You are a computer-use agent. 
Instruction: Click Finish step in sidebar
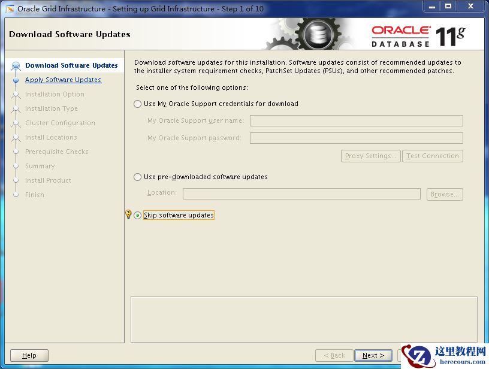[x=35, y=195]
